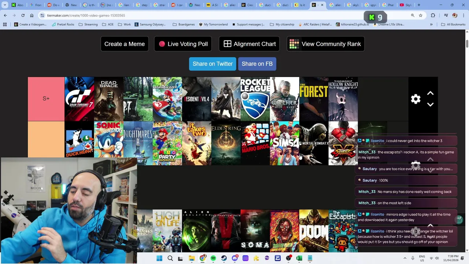Switch to the 'Crea' browser tab

click(248, 5)
